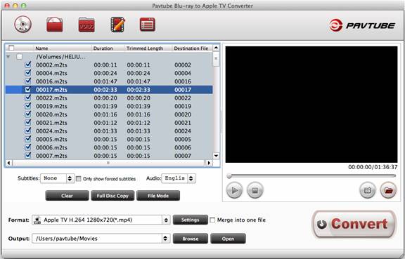Tick Only show forced subtitles
The width and height of the screenshot is (405, 259).
[79, 178]
